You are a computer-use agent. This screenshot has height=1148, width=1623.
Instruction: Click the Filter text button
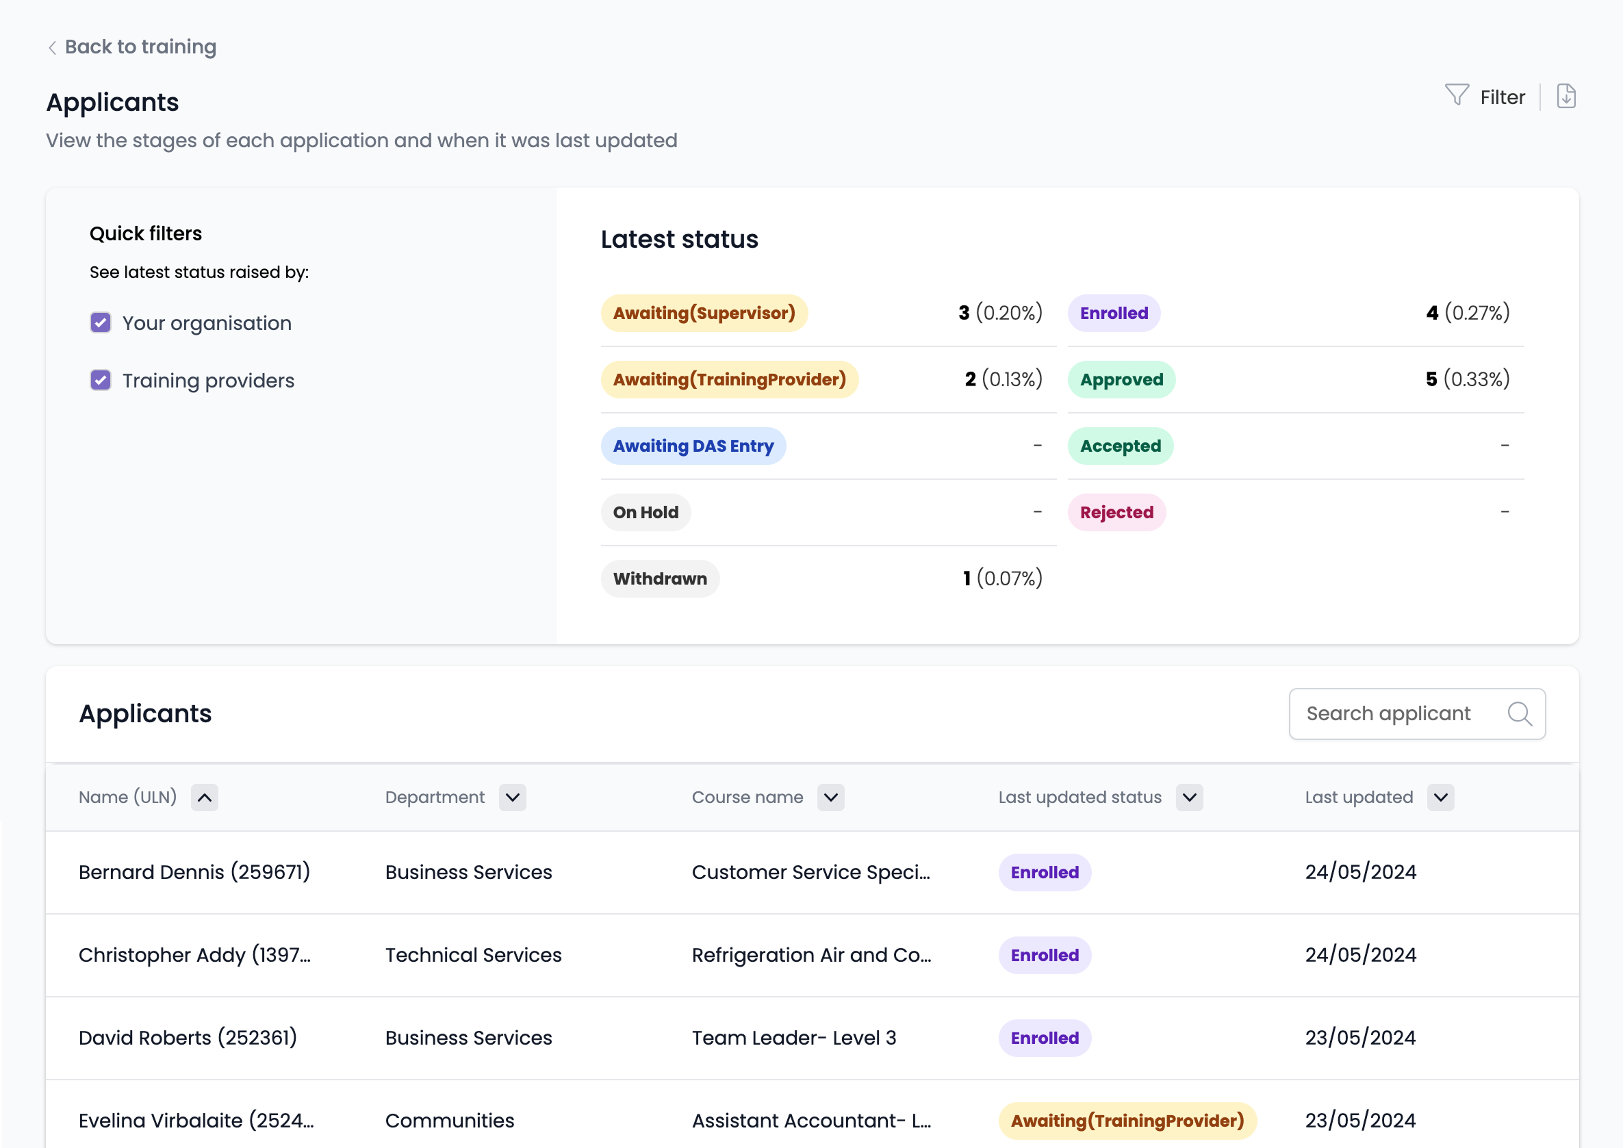point(1502,97)
